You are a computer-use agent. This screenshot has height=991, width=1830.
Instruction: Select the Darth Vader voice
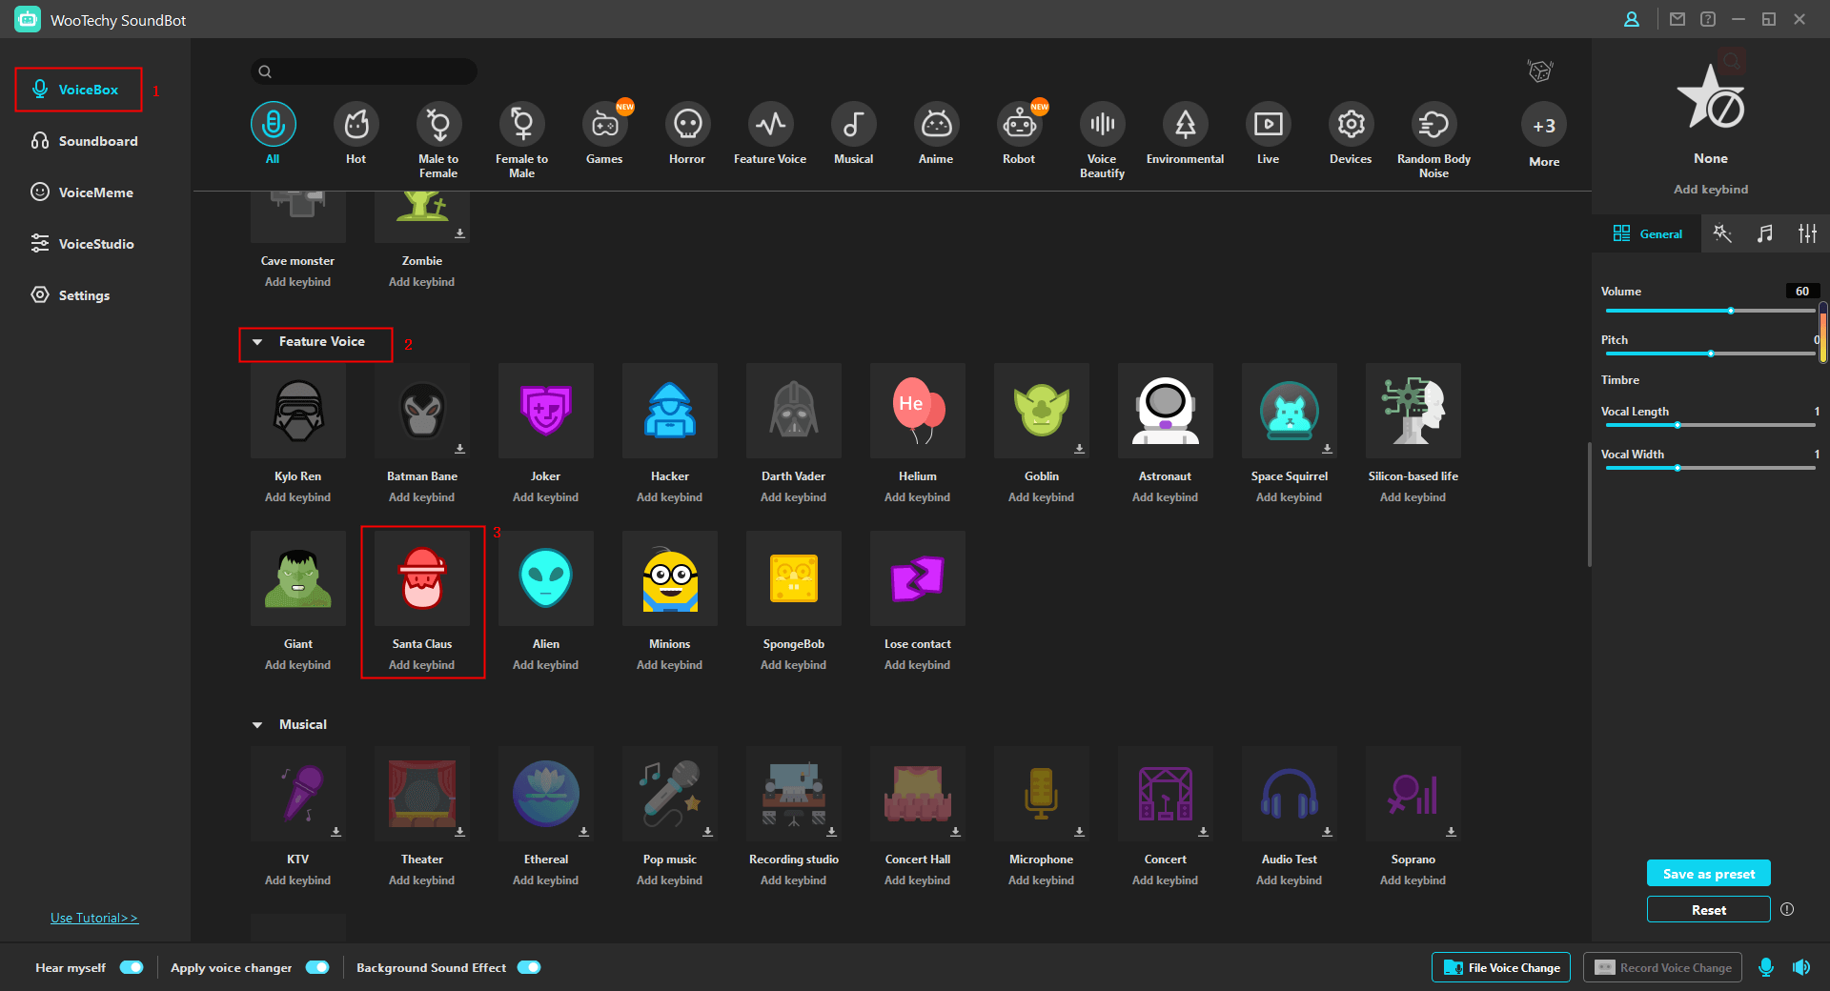pos(794,411)
